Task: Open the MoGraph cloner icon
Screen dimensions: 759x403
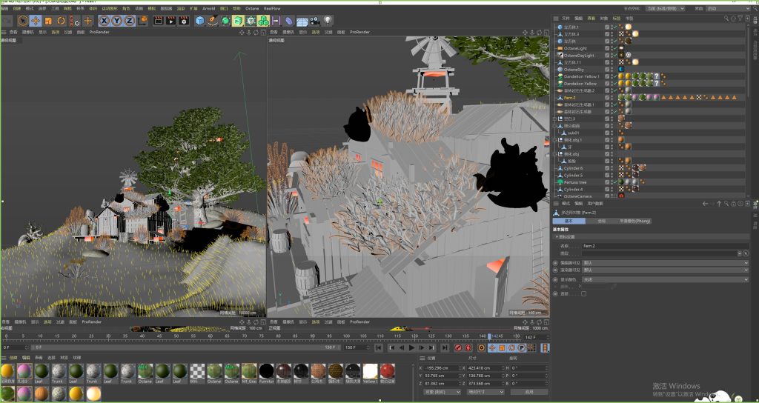Action: pyautogui.click(x=263, y=21)
